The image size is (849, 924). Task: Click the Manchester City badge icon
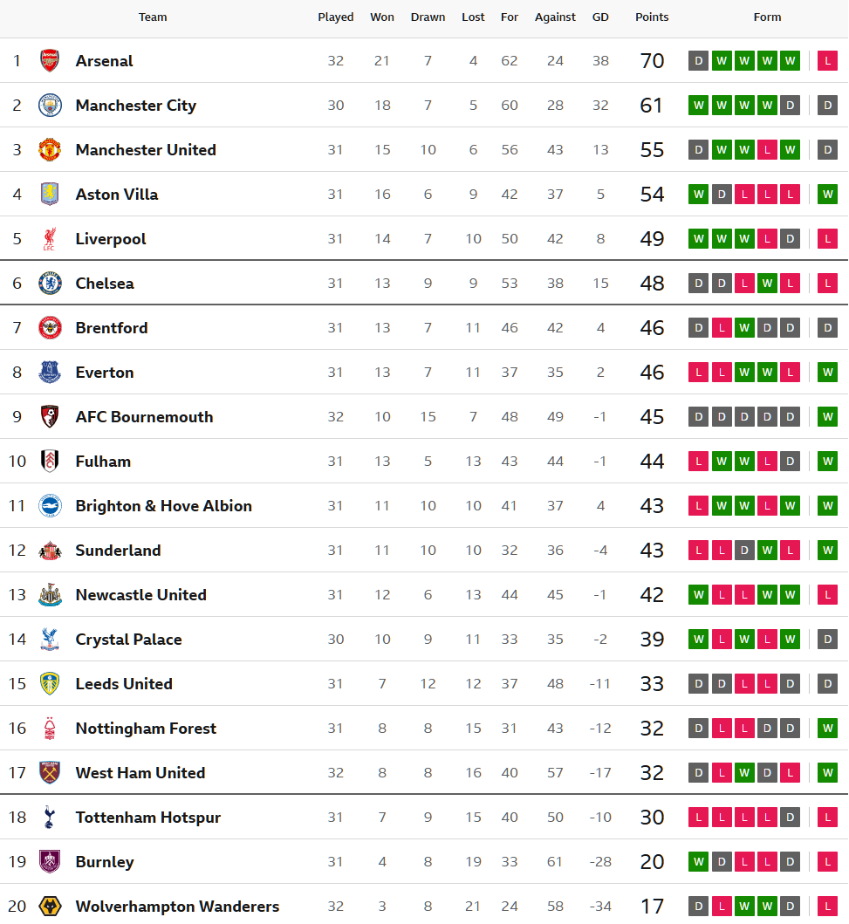[50, 106]
